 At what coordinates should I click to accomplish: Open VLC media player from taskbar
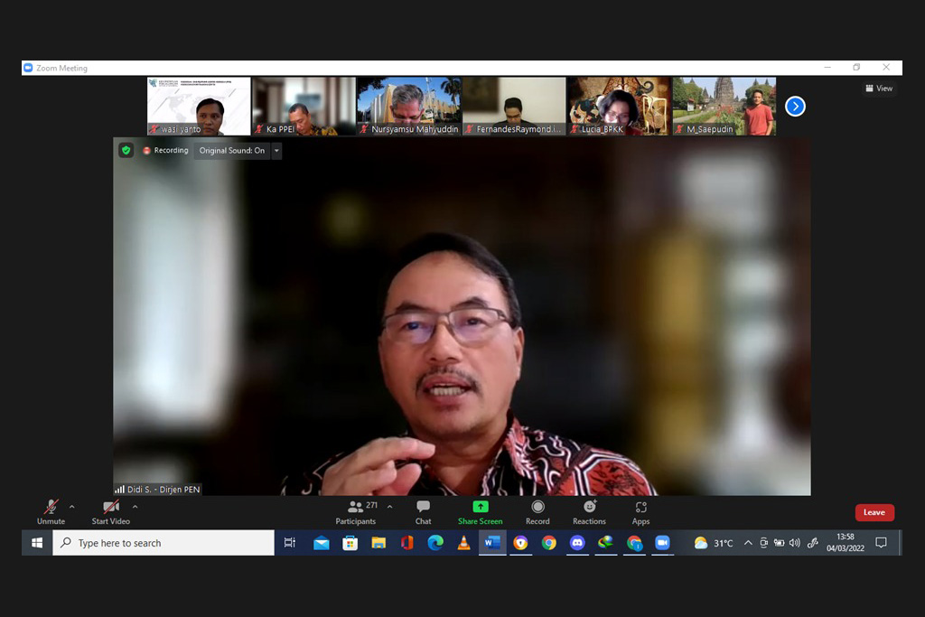[463, 543]
